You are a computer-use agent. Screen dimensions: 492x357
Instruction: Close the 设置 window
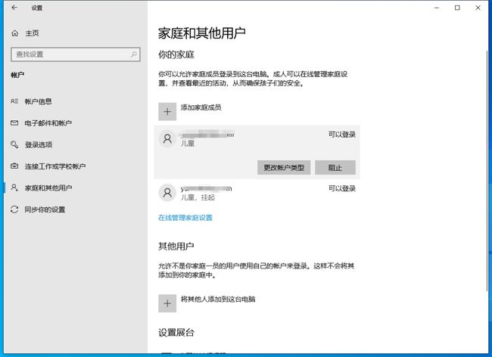tap(478, 8)
